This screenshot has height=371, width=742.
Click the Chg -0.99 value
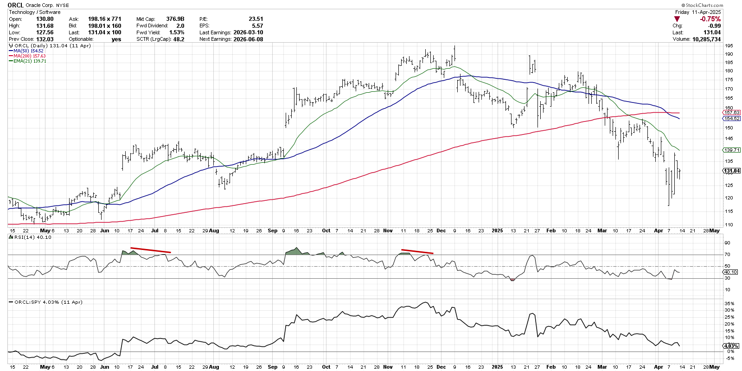coord(714,26)
